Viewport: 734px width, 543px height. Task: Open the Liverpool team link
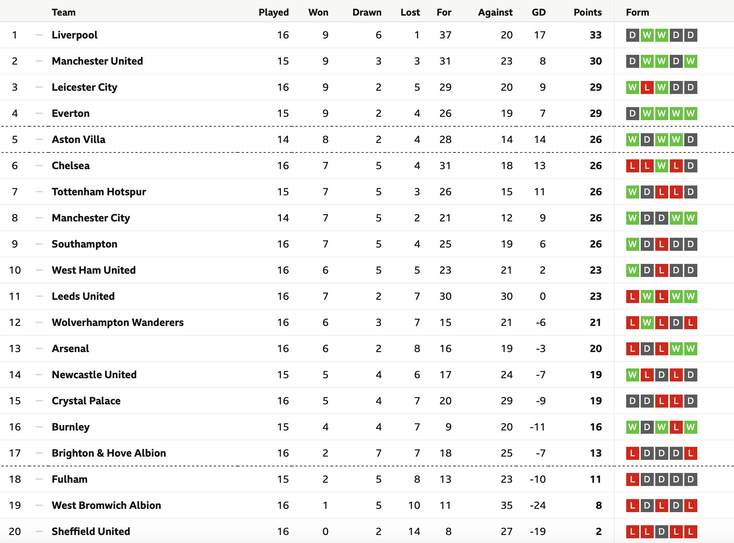(x=74, y=35)
